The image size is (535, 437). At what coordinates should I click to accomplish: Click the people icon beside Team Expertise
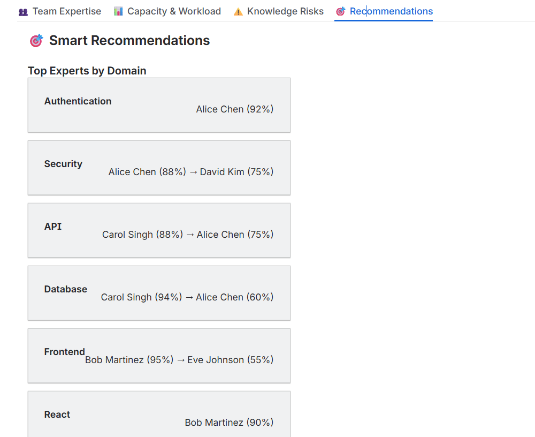23,11
